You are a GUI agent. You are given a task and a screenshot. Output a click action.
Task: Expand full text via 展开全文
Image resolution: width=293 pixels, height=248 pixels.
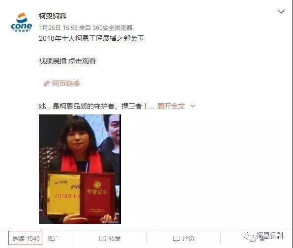[x=171, y=106]
